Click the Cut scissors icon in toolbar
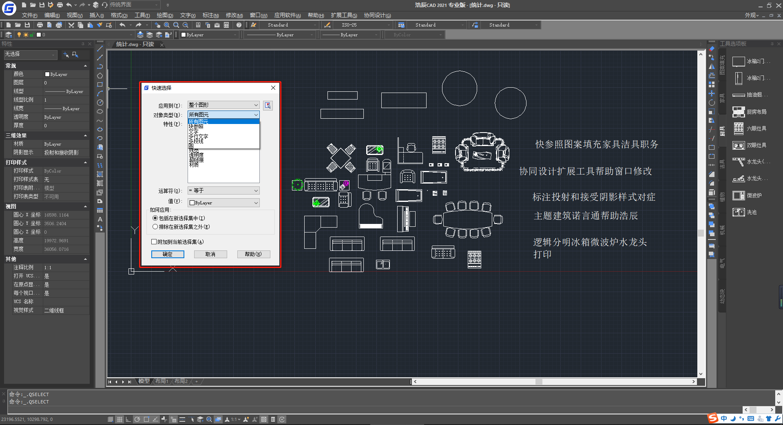This screenshot has width=783, height=425. (71, 25)
